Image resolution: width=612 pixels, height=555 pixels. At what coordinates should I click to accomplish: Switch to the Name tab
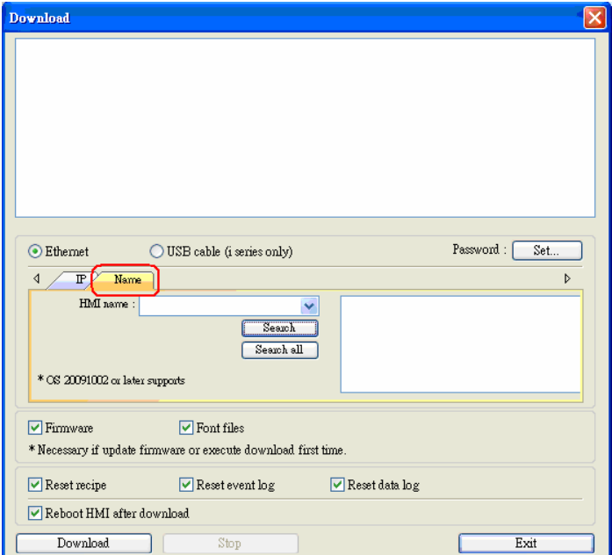point(124,279)
